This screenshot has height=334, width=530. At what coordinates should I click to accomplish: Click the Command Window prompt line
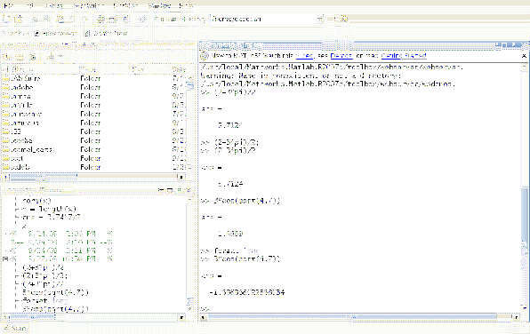[360, 308]
